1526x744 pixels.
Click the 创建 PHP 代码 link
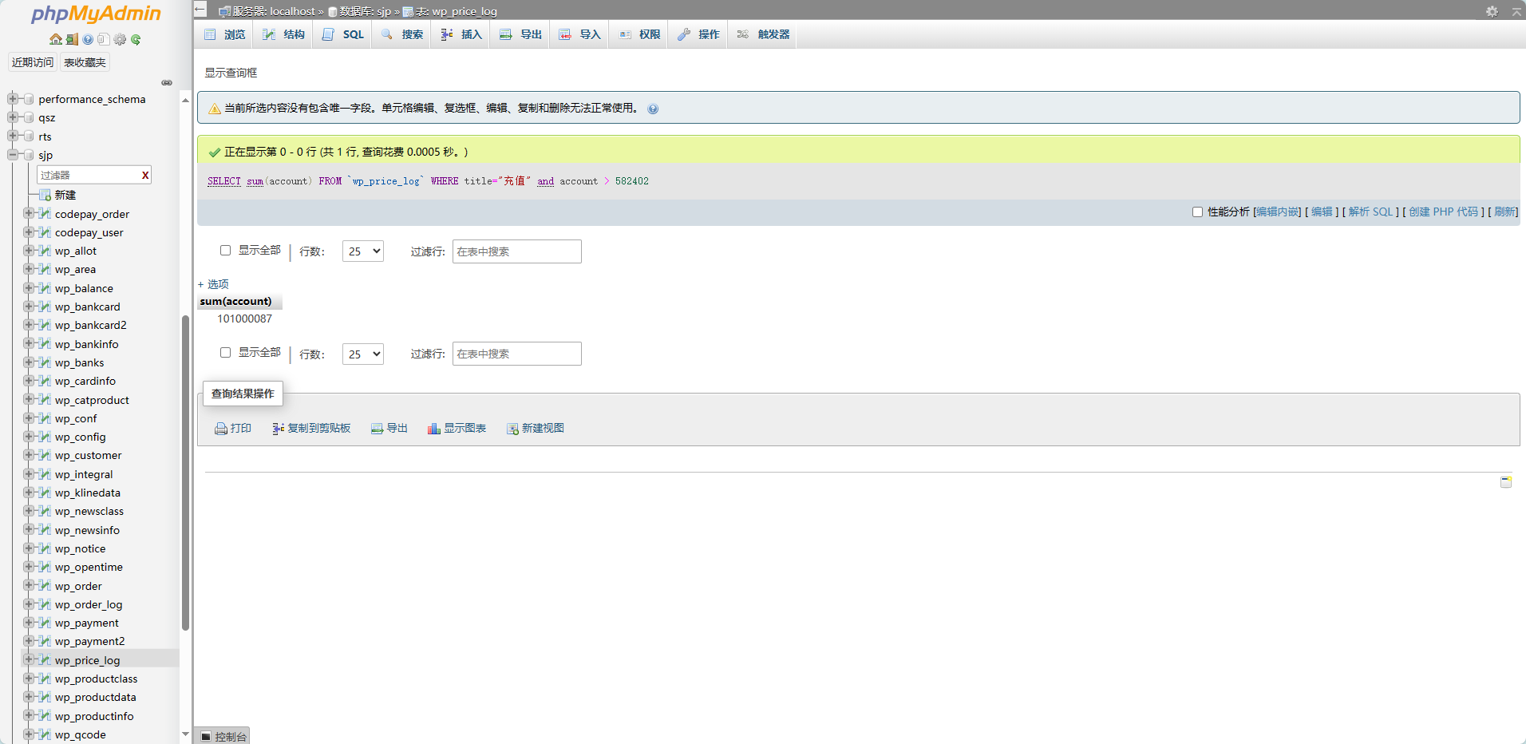click(x=1443, y=212)
